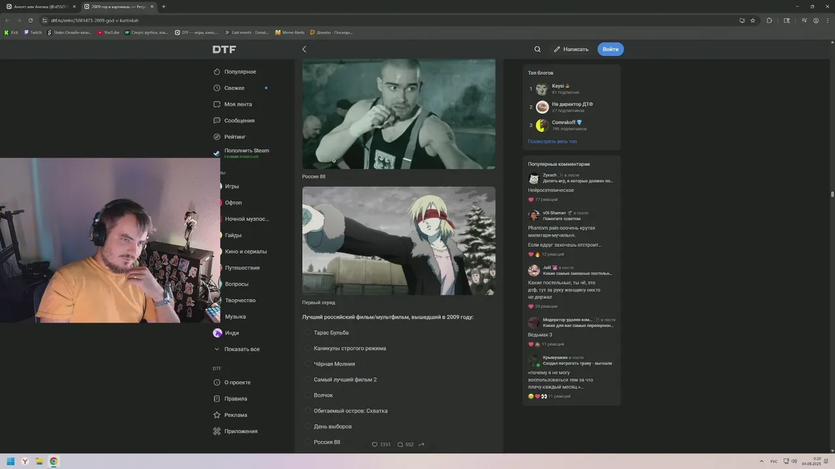The image size is (835, 469).
Task: Open the browser profile avatar
Action: coord(816,20)
